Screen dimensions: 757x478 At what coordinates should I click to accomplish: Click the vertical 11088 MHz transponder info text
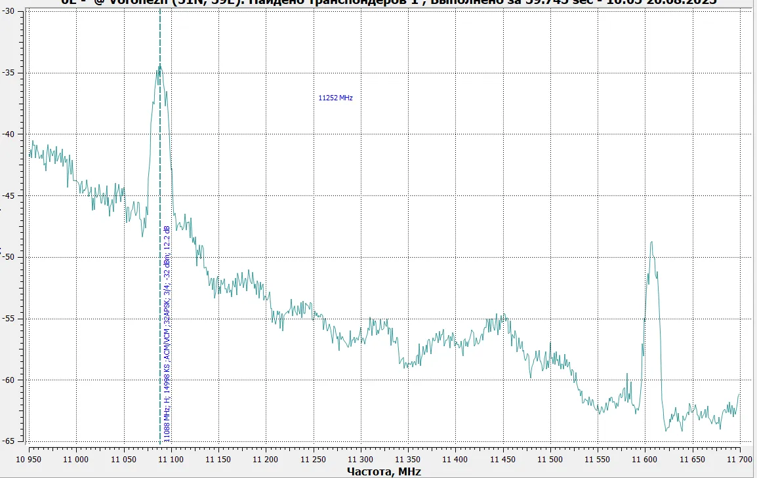click(167, 334)
